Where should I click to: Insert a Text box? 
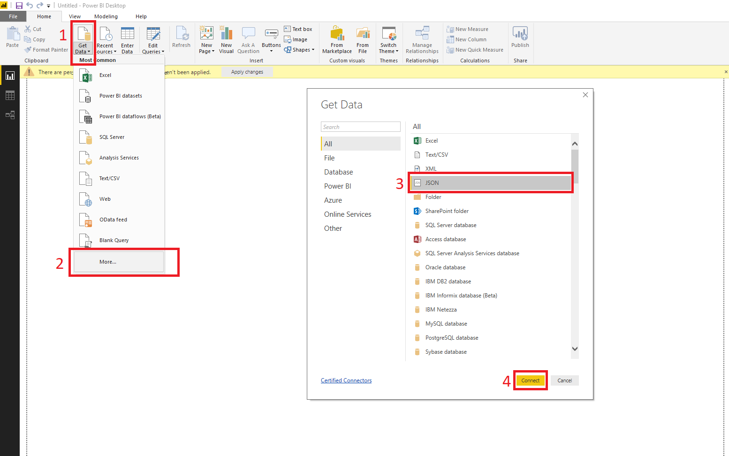(x=298, y=29)
